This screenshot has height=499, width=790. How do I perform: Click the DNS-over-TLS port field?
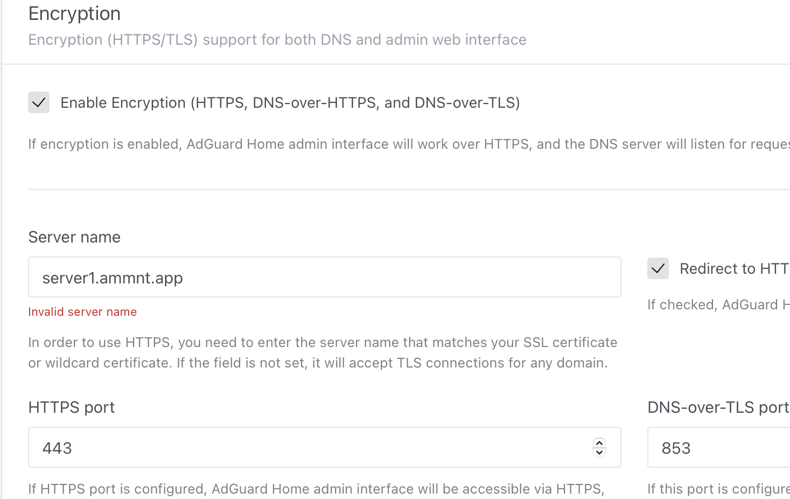[x=719, y=447]
